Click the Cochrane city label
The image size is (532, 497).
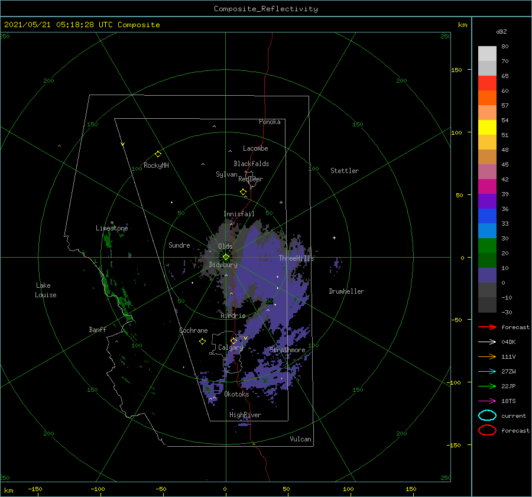pyautogui.click(x=193, y=330)
